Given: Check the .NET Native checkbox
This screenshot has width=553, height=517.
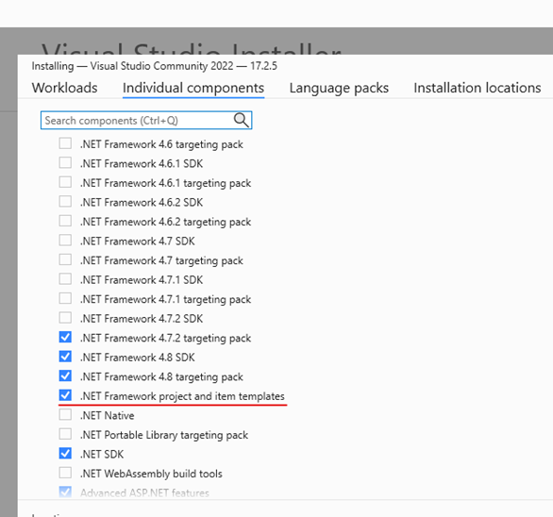Looking at the screenshot, I should click(x=65, y=415).
